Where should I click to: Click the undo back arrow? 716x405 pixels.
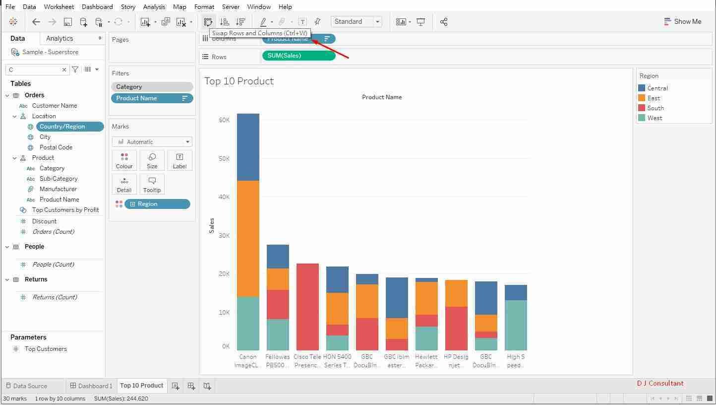click(x=36, y=22)
